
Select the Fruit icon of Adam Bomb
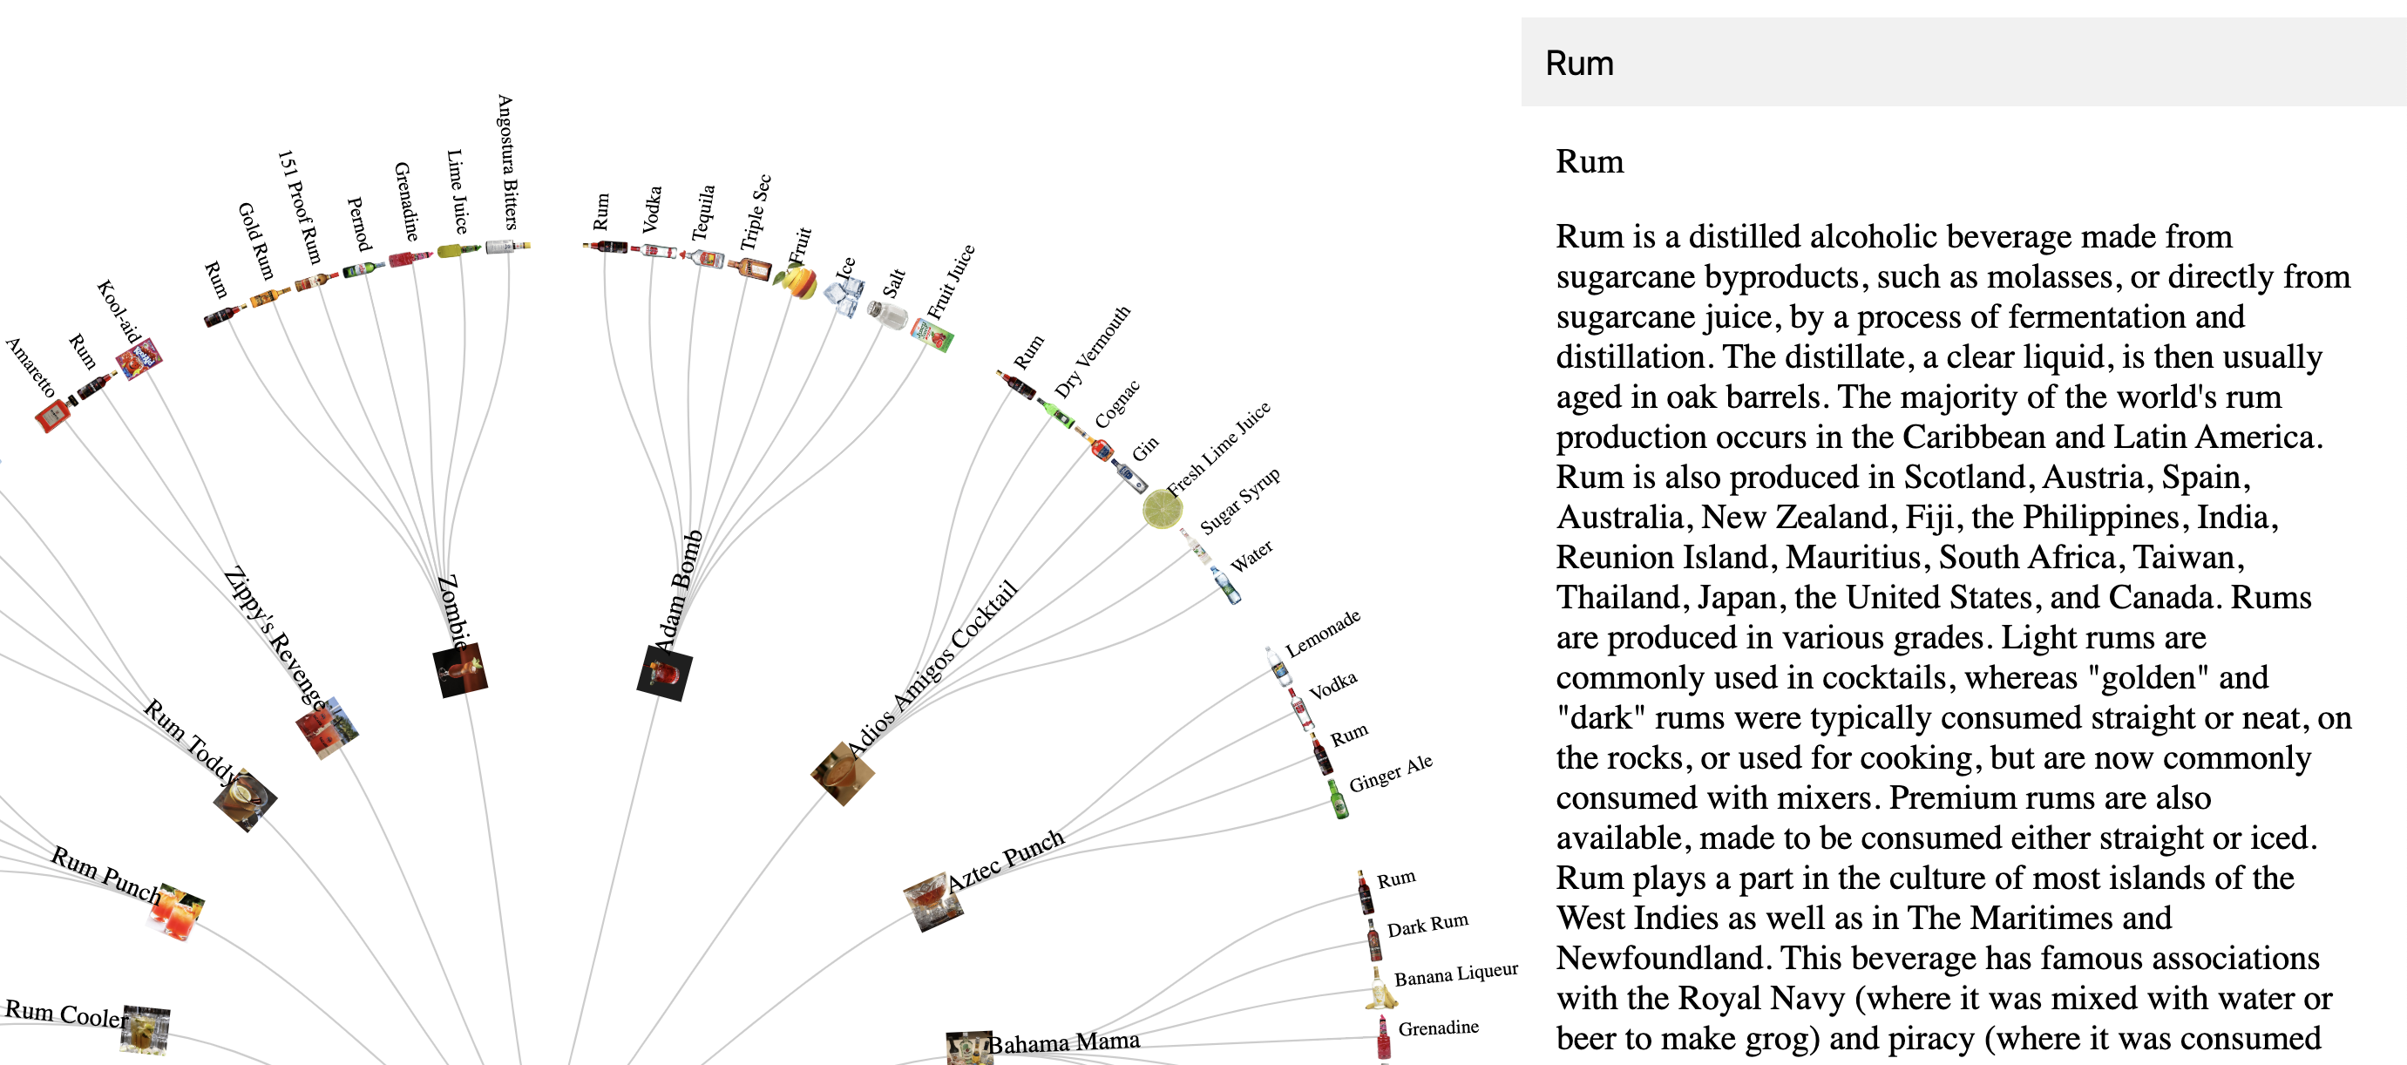point(797,282)
